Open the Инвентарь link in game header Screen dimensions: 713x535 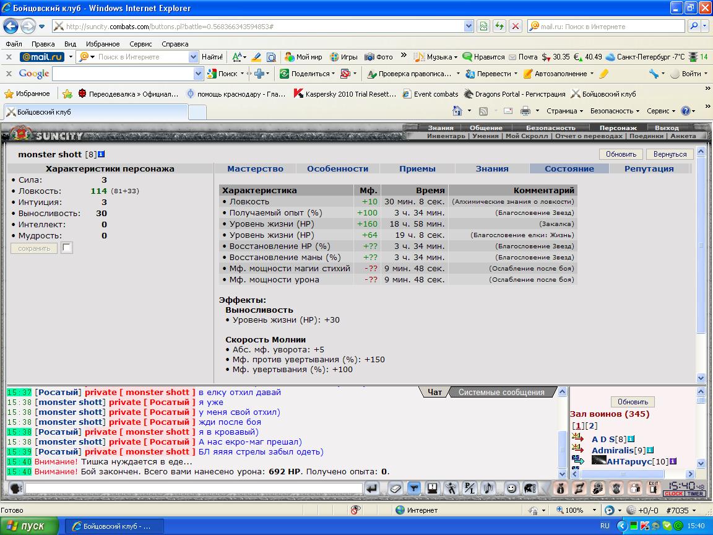(x=446, y=136)
